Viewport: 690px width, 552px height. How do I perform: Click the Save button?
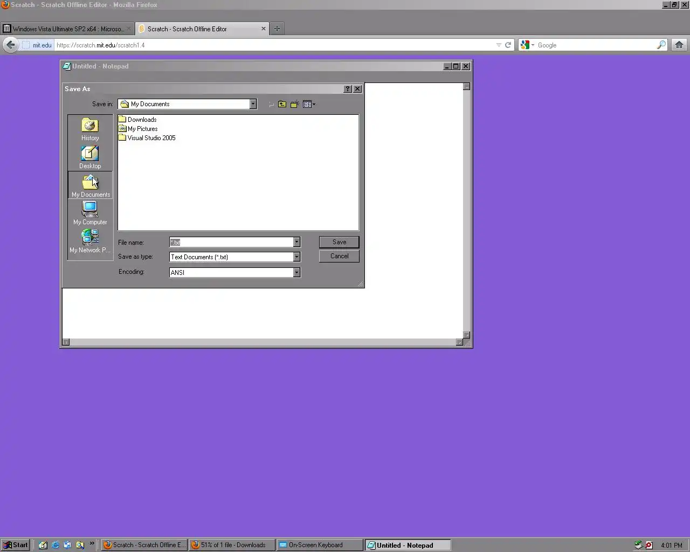coord(339,242)
